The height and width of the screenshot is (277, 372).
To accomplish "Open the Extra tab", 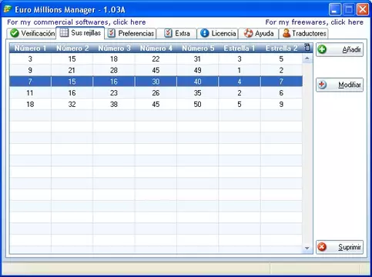I will coord(176,33).
